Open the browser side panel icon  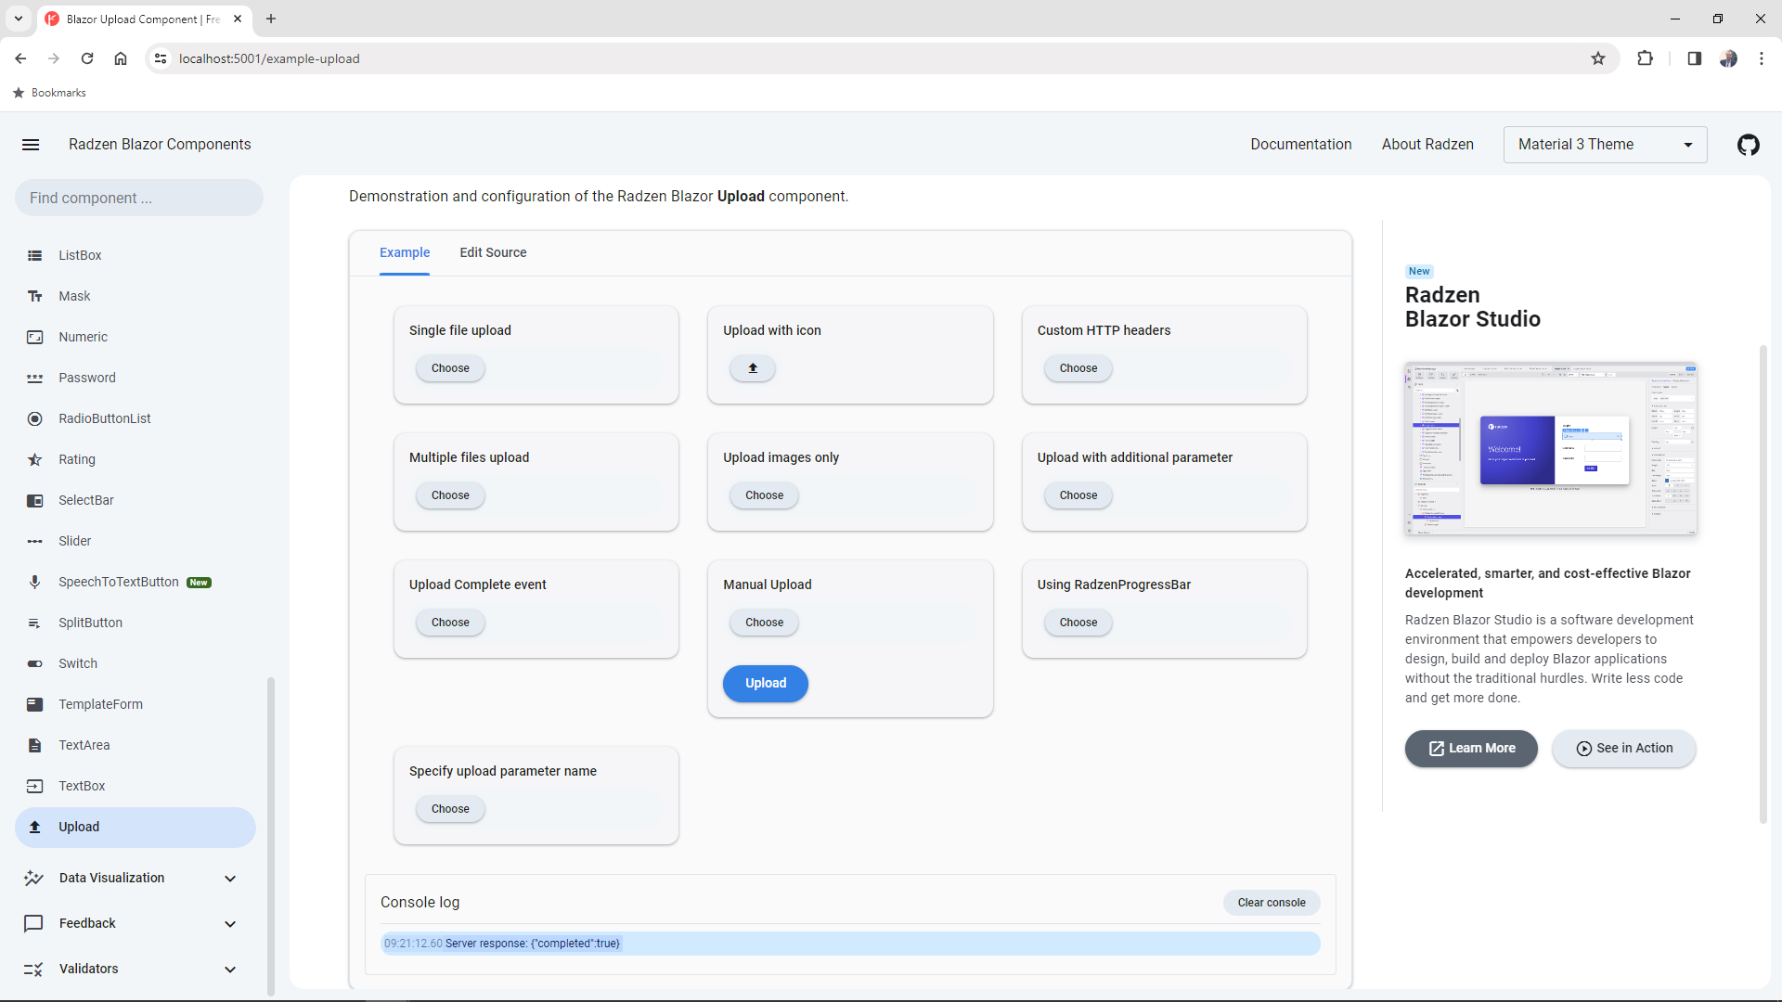point(1694,58)
